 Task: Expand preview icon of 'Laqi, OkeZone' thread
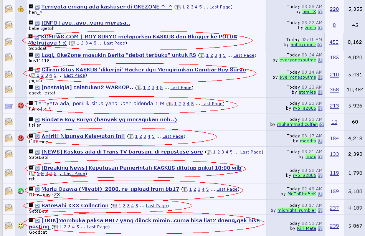(31, 55)
